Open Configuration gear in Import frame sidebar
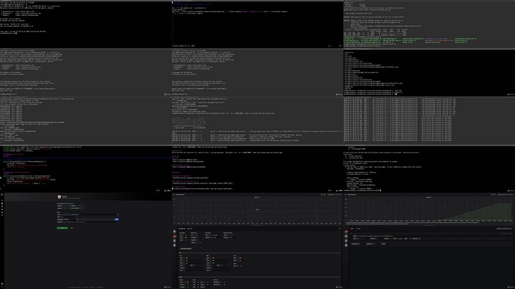Screen dimensions: 515x289 coord(2,212)
